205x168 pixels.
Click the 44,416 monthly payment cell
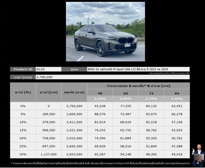177,154
